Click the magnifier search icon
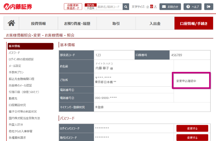The image size is (216, 141). pyautogui.click(x=126, y=7)
